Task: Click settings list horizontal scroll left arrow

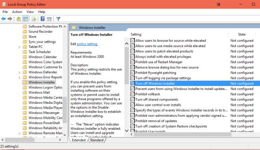Action: tap(132, 134)
